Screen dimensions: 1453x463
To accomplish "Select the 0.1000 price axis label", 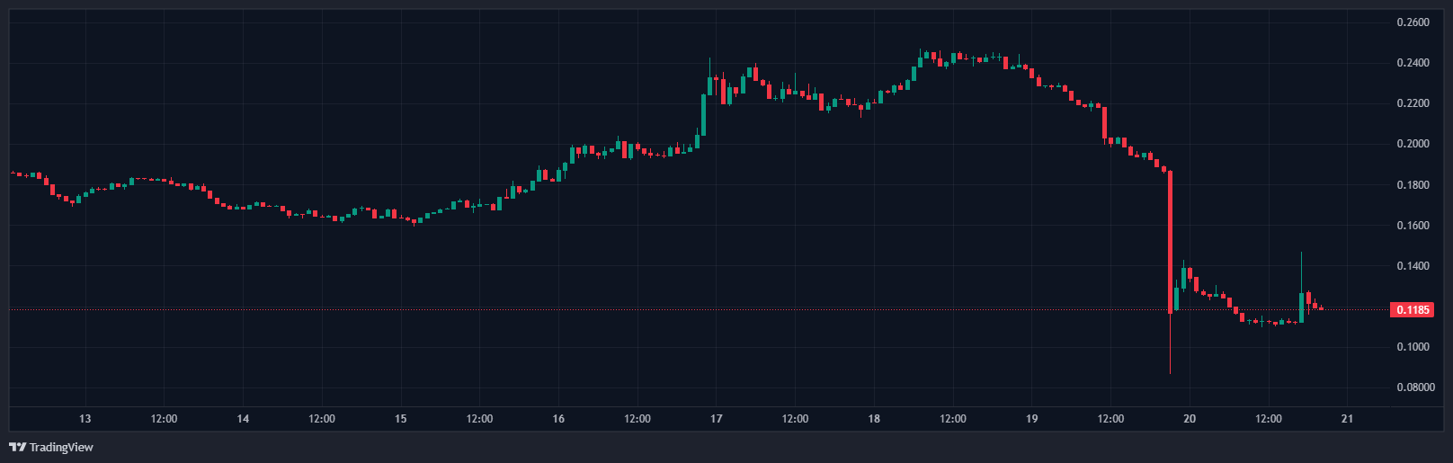I will (1413, 347).
